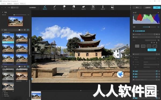Open presets panel gear settings icon
Viewport: 161px width, 100px height.
pyautogui.click(x=25, y=30)
